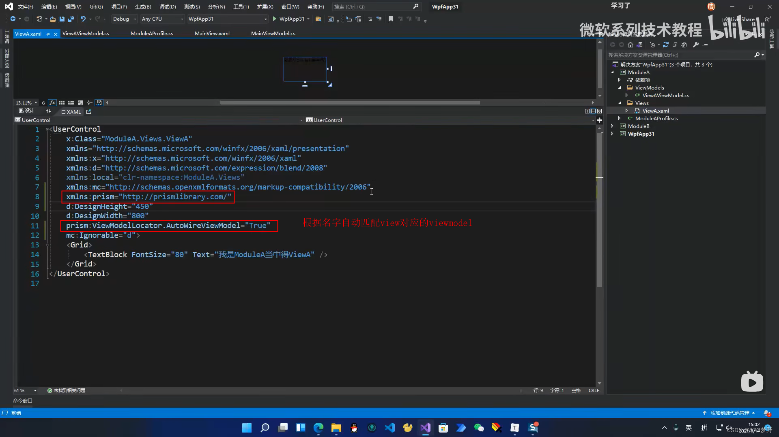Expand the 依赖项 dependencies node
779x437 pixels.
[620, 80]
